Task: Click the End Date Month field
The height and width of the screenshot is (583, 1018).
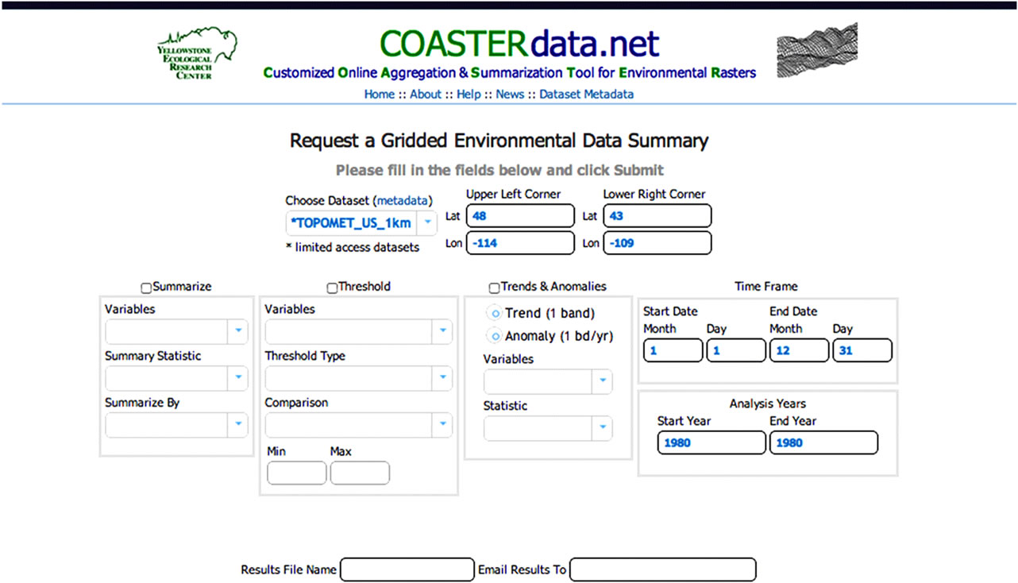Action: pyautogui.click(x=799, y=350)
